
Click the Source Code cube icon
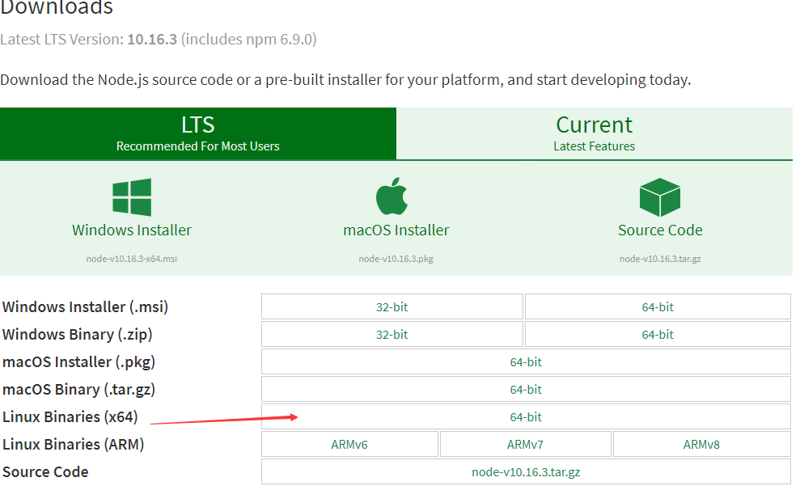pos(660,196)
